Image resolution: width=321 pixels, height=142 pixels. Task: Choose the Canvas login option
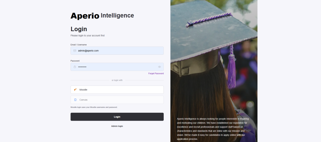pos(117,100)
